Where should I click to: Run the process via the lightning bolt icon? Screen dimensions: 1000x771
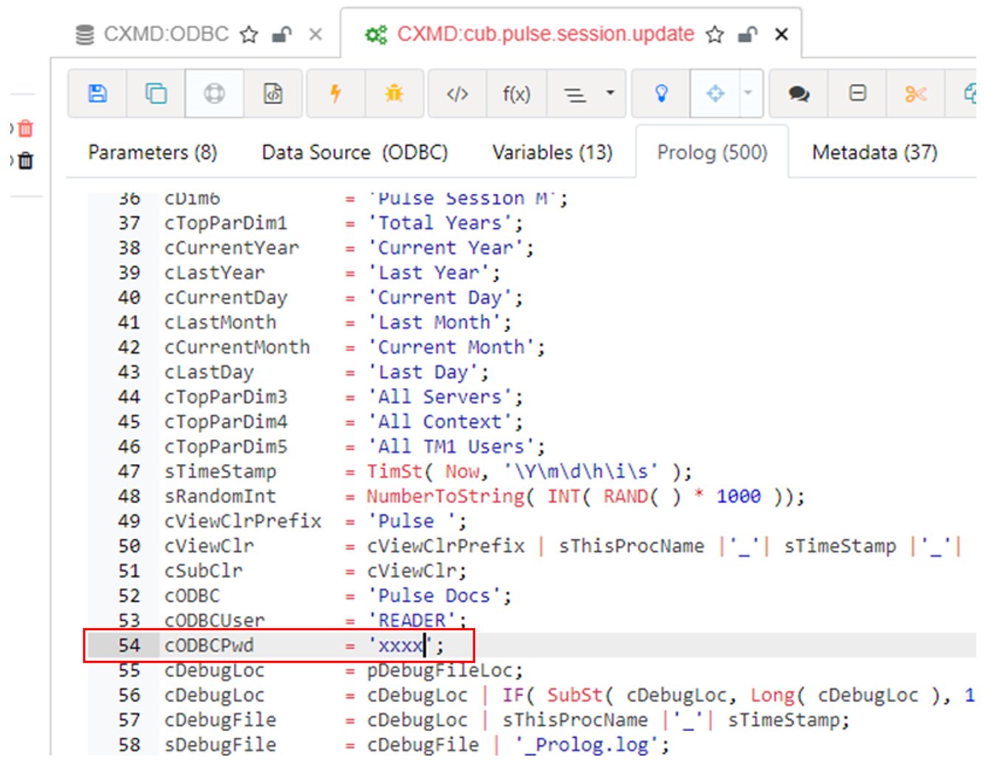336,93
